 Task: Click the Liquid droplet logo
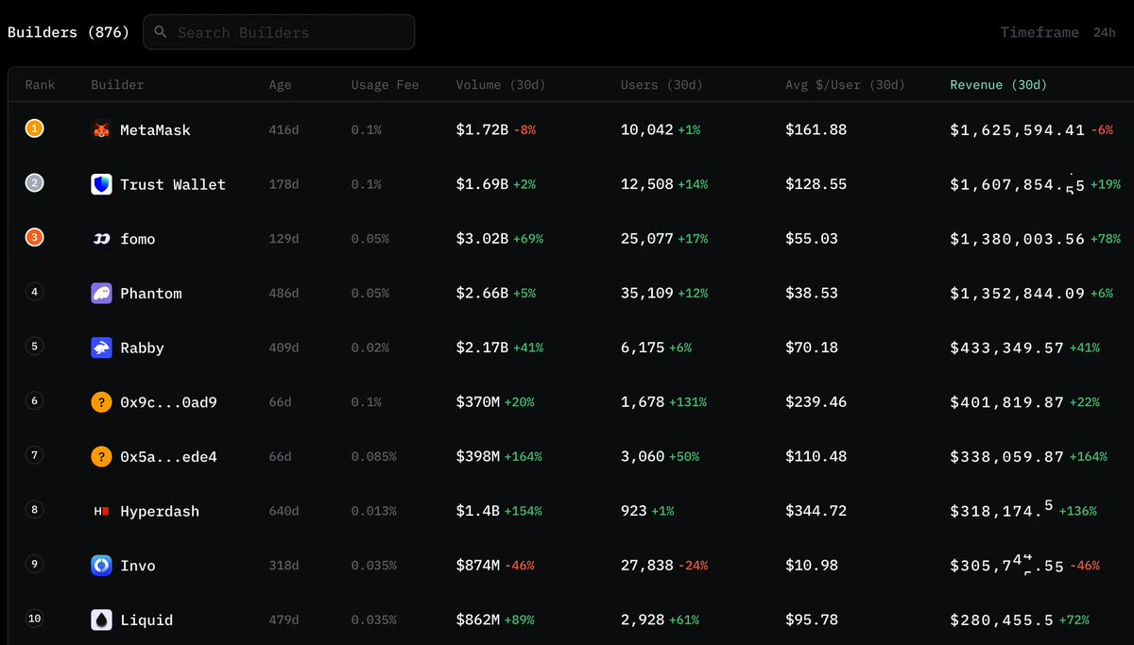coord(101,620)
